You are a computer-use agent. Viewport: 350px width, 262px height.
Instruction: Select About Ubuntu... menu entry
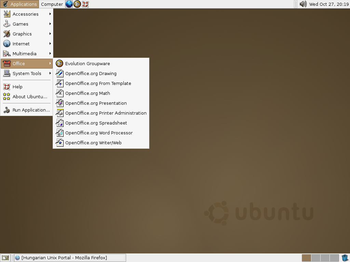point(27,97)
